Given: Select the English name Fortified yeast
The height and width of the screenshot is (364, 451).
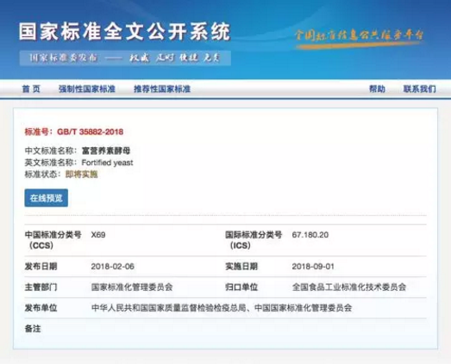Looking at the screenshot, I should tap(107, 163).
